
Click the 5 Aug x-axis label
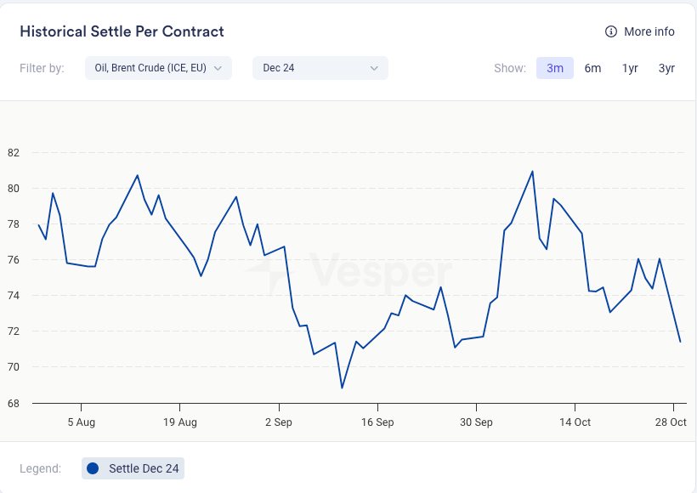point(81,422)
